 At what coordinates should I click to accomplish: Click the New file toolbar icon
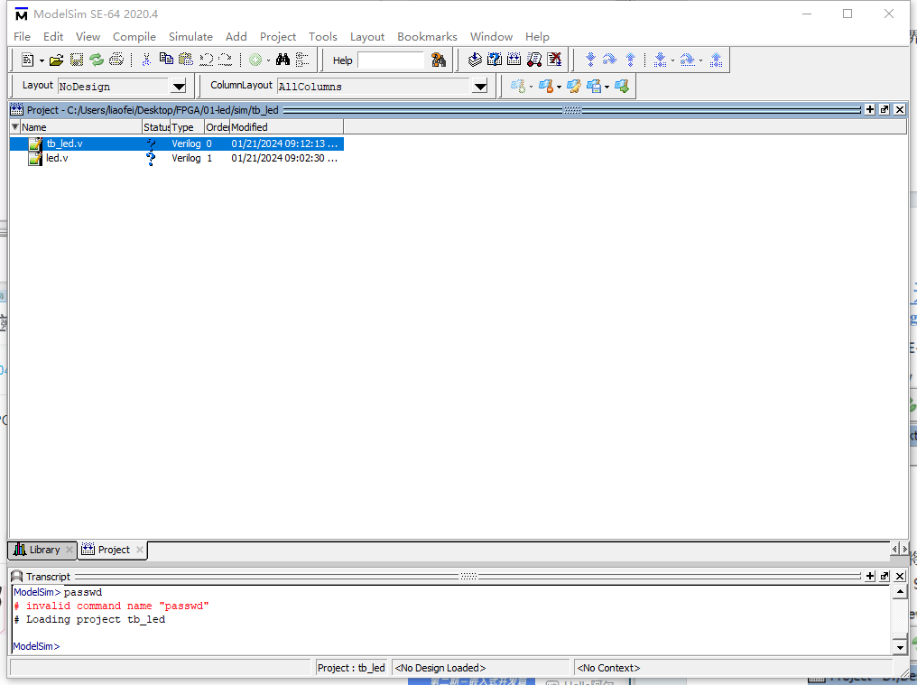coord(27,60)
